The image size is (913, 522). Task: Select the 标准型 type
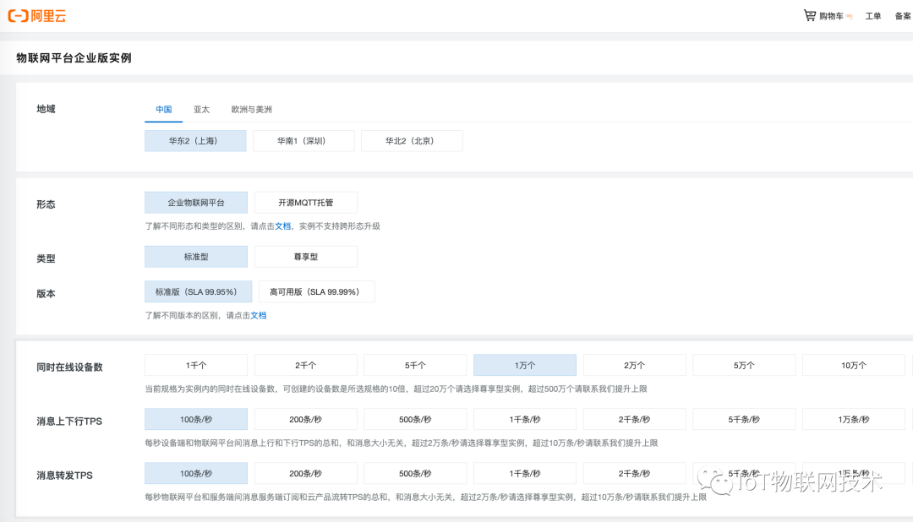(x=196, y=257)
